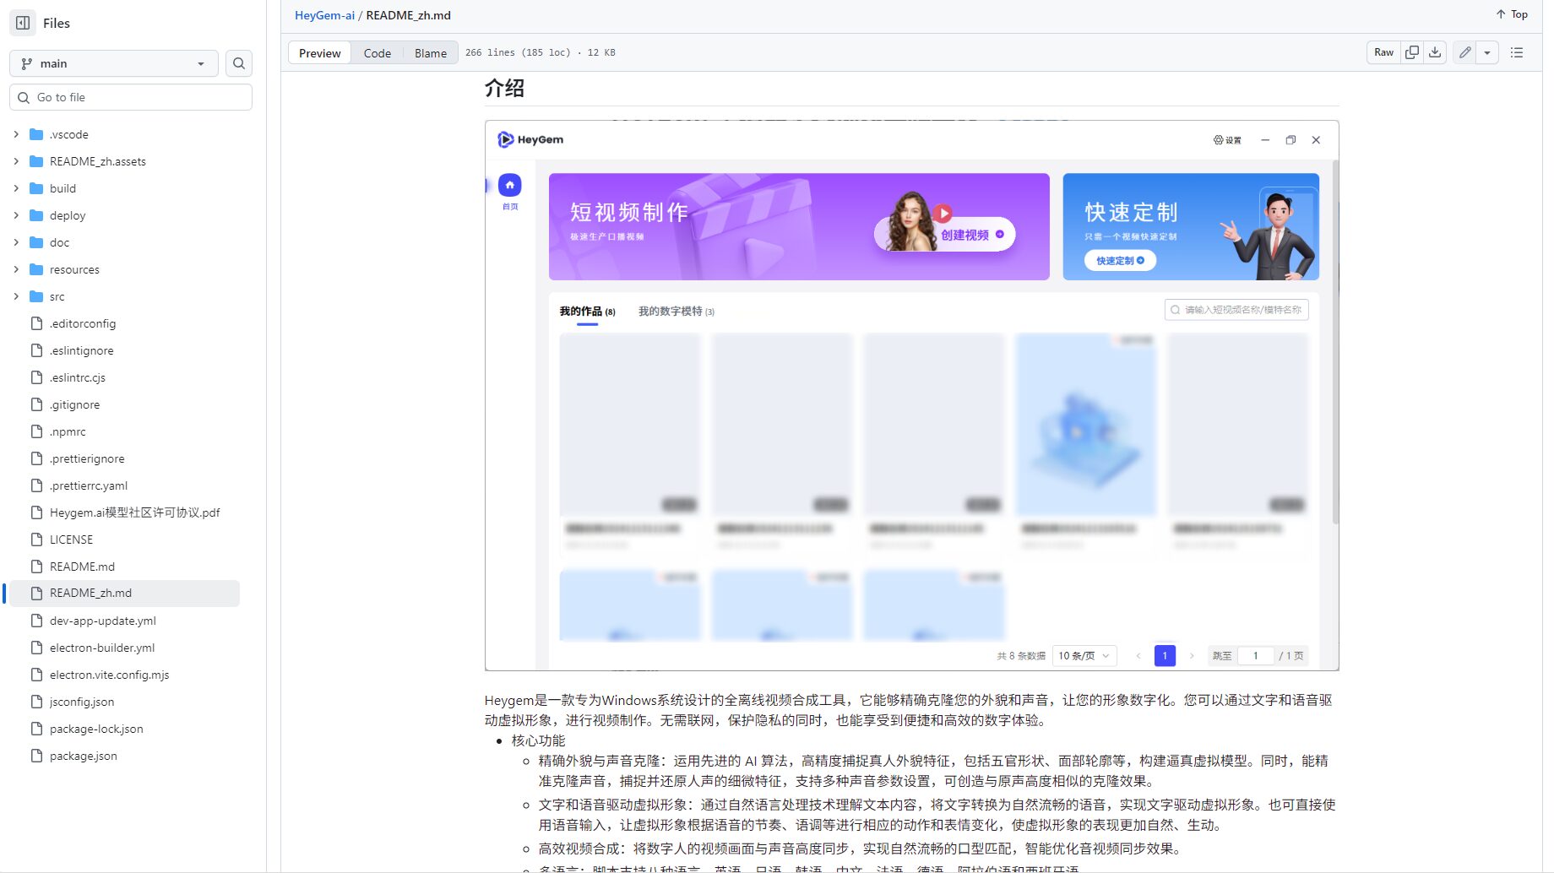The width and height of the screenshot is (1554, 873).
Task: Collapse the Files sidebar panel
Action: (22, 23)
